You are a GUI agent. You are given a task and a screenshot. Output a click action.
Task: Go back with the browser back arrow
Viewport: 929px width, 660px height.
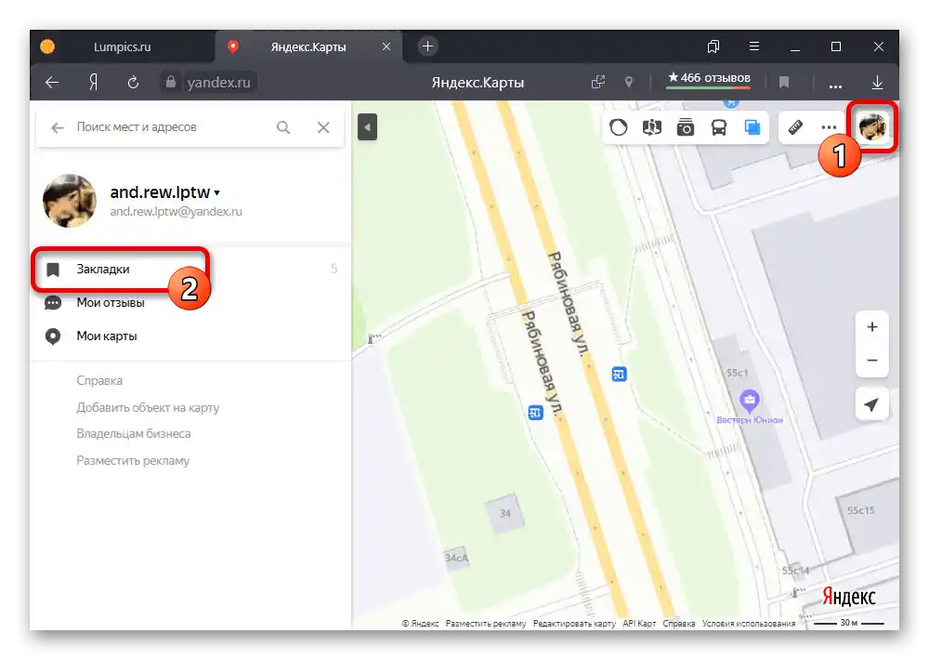tap(52, 83)
